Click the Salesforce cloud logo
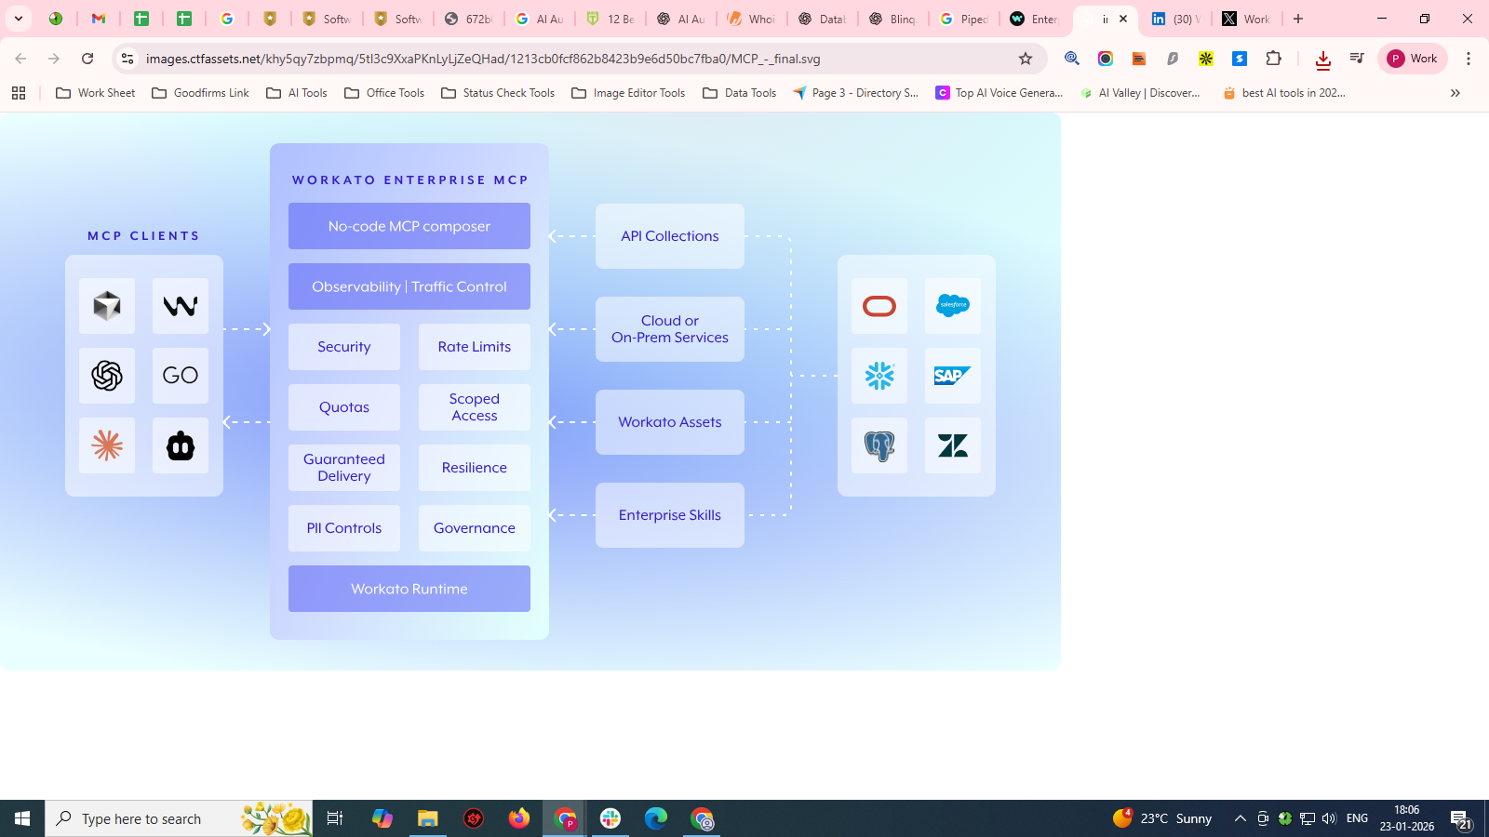1489x837 pixels. point(953,305)
